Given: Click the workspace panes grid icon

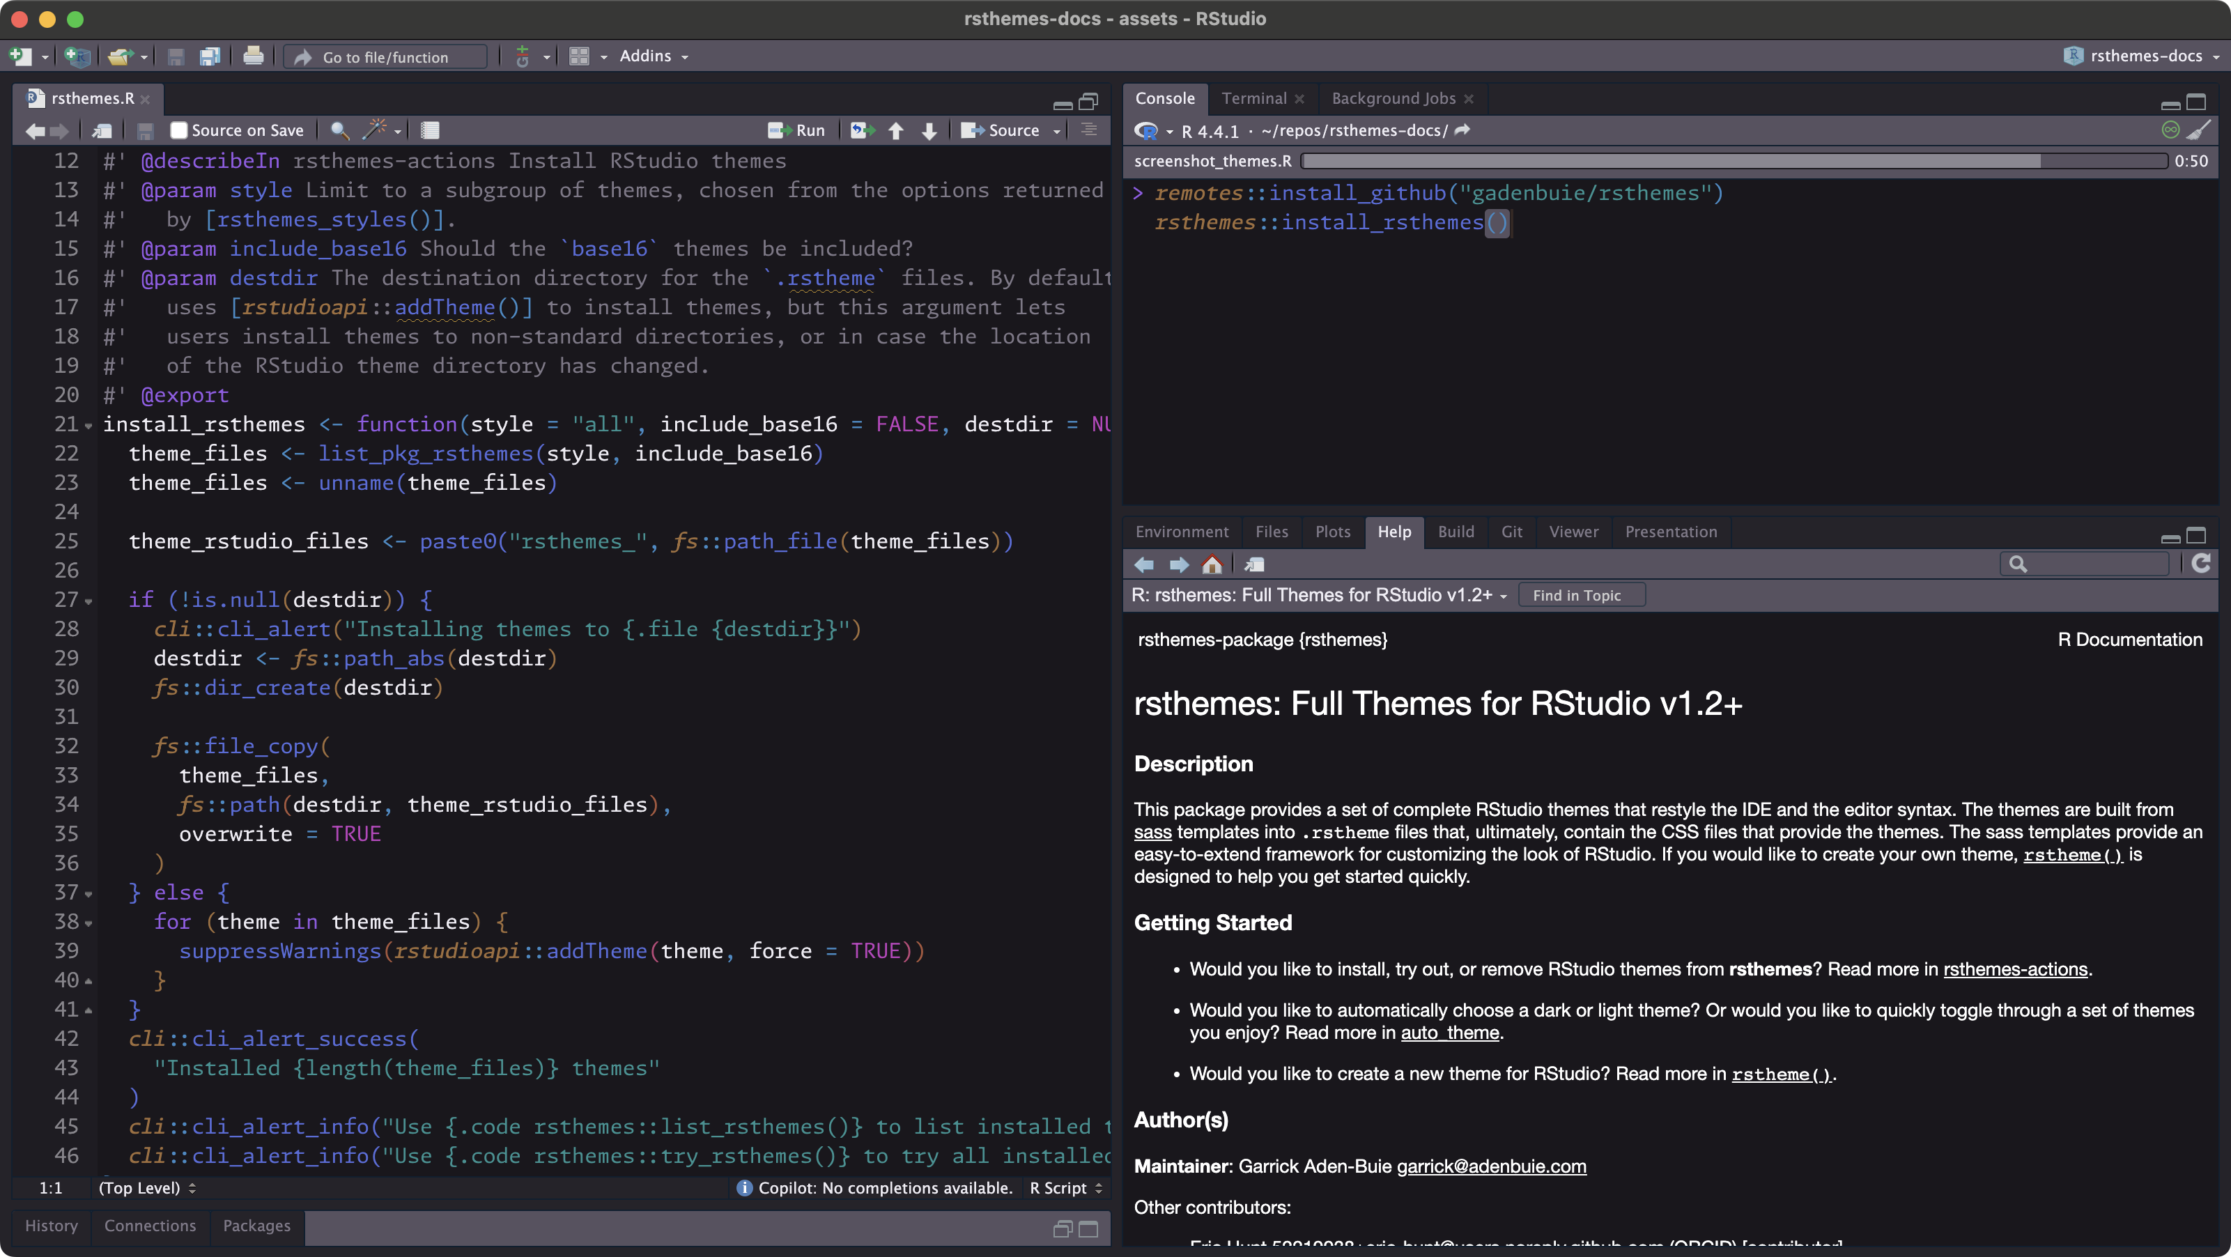Looking at the screenshot, I should [x=578, y=56].
